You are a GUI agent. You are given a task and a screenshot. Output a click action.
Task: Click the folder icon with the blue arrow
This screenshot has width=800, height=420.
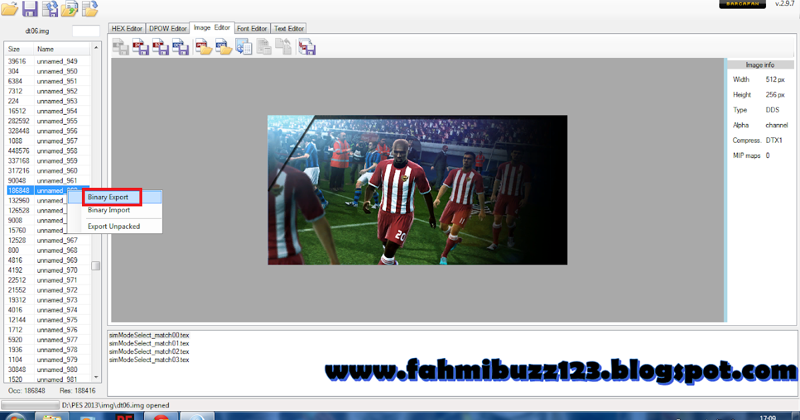click(x=89, y=8)
